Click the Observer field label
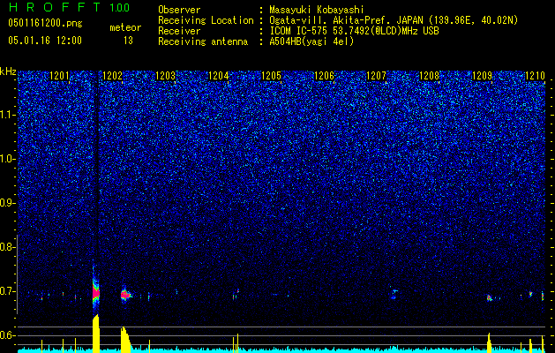This screenshot has width=555, height=353. tap(179, 10)
